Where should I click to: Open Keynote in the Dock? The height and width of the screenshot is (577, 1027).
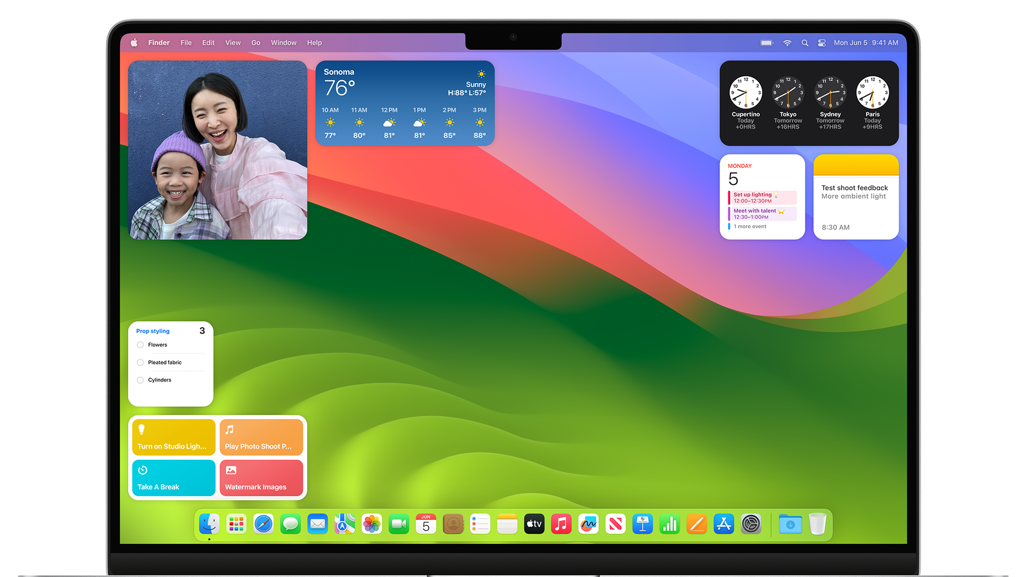point(642,524)
